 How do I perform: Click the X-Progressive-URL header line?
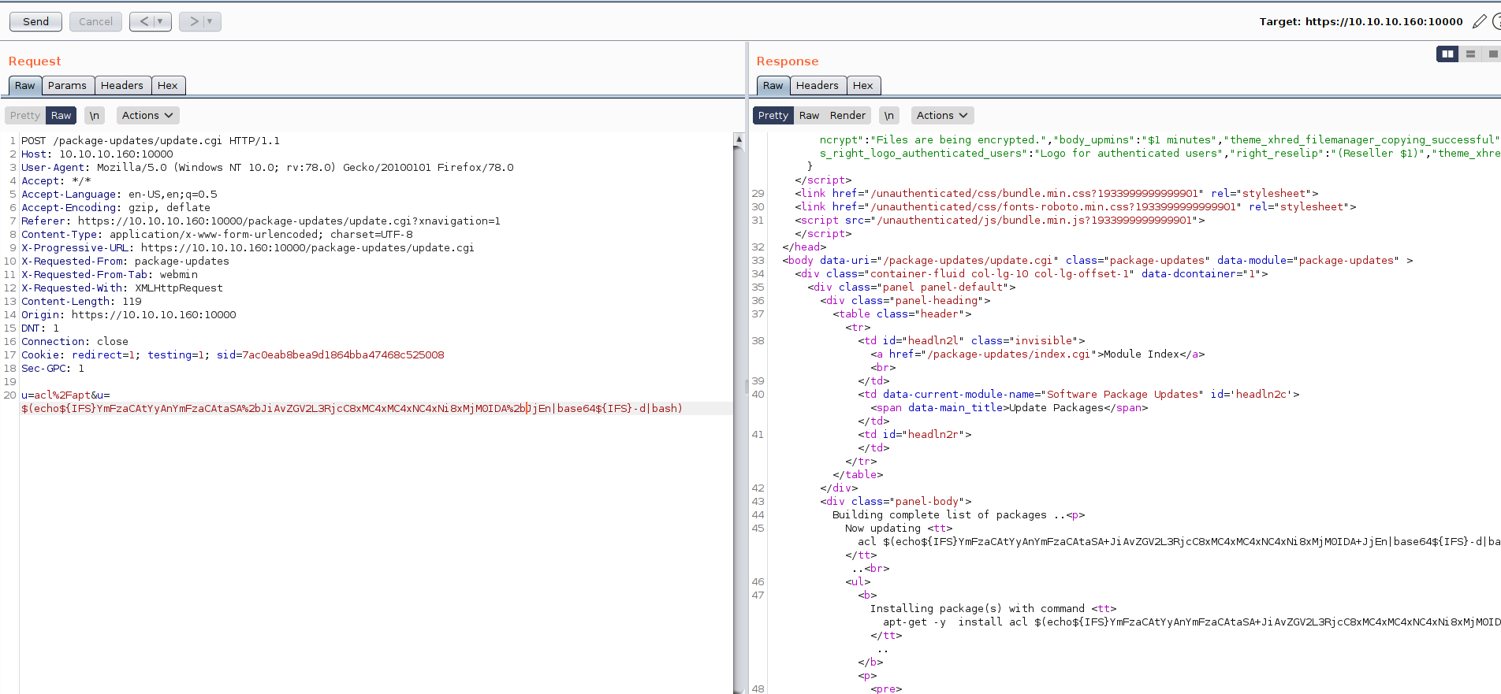coord(248,247)
